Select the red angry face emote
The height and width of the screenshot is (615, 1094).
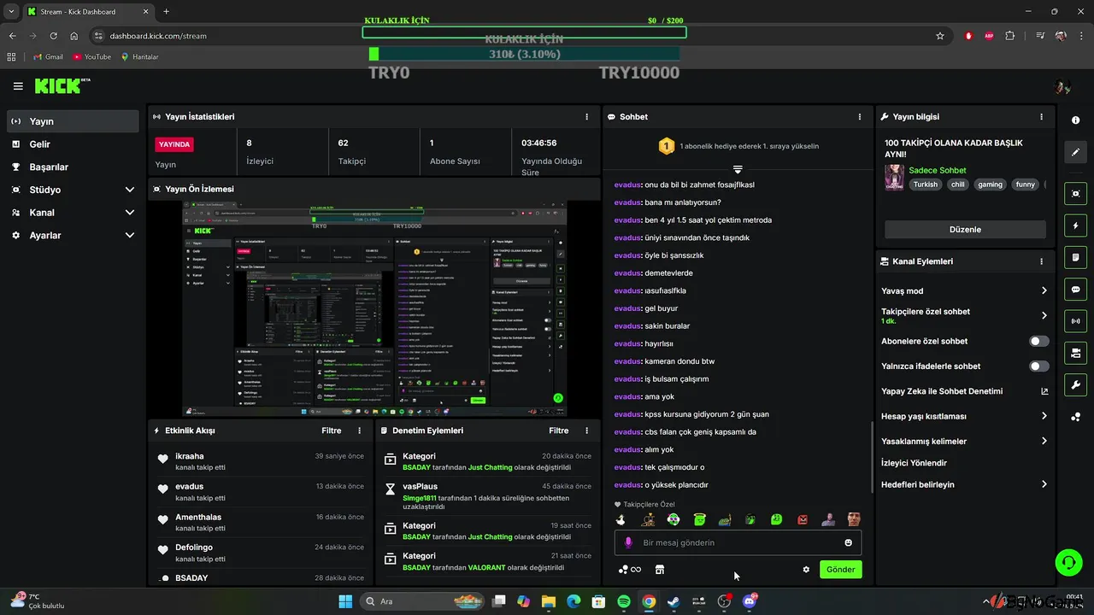(802, 519)
